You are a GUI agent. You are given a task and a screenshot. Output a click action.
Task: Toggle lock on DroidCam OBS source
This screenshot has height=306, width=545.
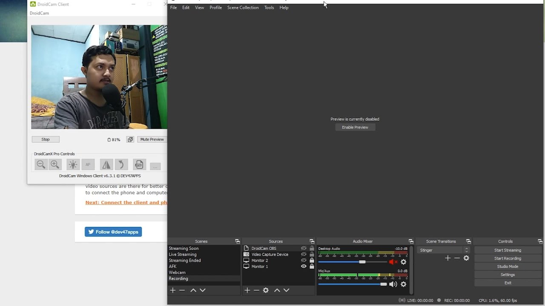[312, 249]
